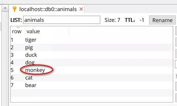
Task: Select the tiger row
Action: 91,40
